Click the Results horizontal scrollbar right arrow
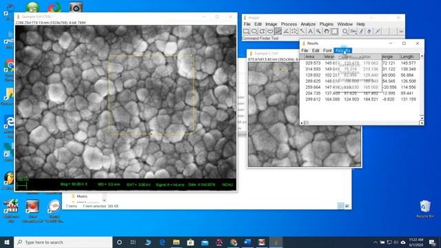 422,123
